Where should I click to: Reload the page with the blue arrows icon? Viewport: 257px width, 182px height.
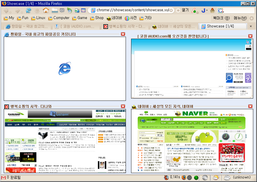point(29,10)
